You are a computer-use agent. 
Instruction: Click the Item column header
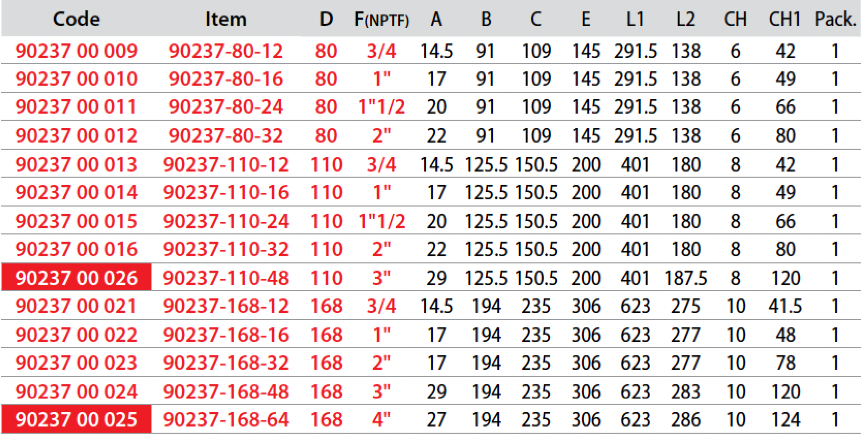(226, 19)
